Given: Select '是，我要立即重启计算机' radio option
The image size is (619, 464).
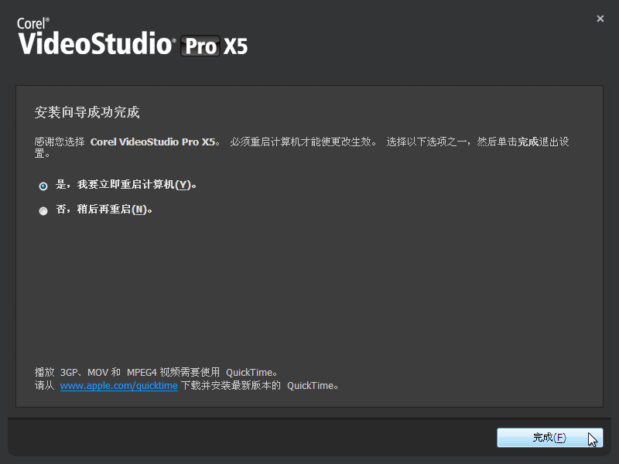Looking at the screenshot, I should click(x=43, y=186).
